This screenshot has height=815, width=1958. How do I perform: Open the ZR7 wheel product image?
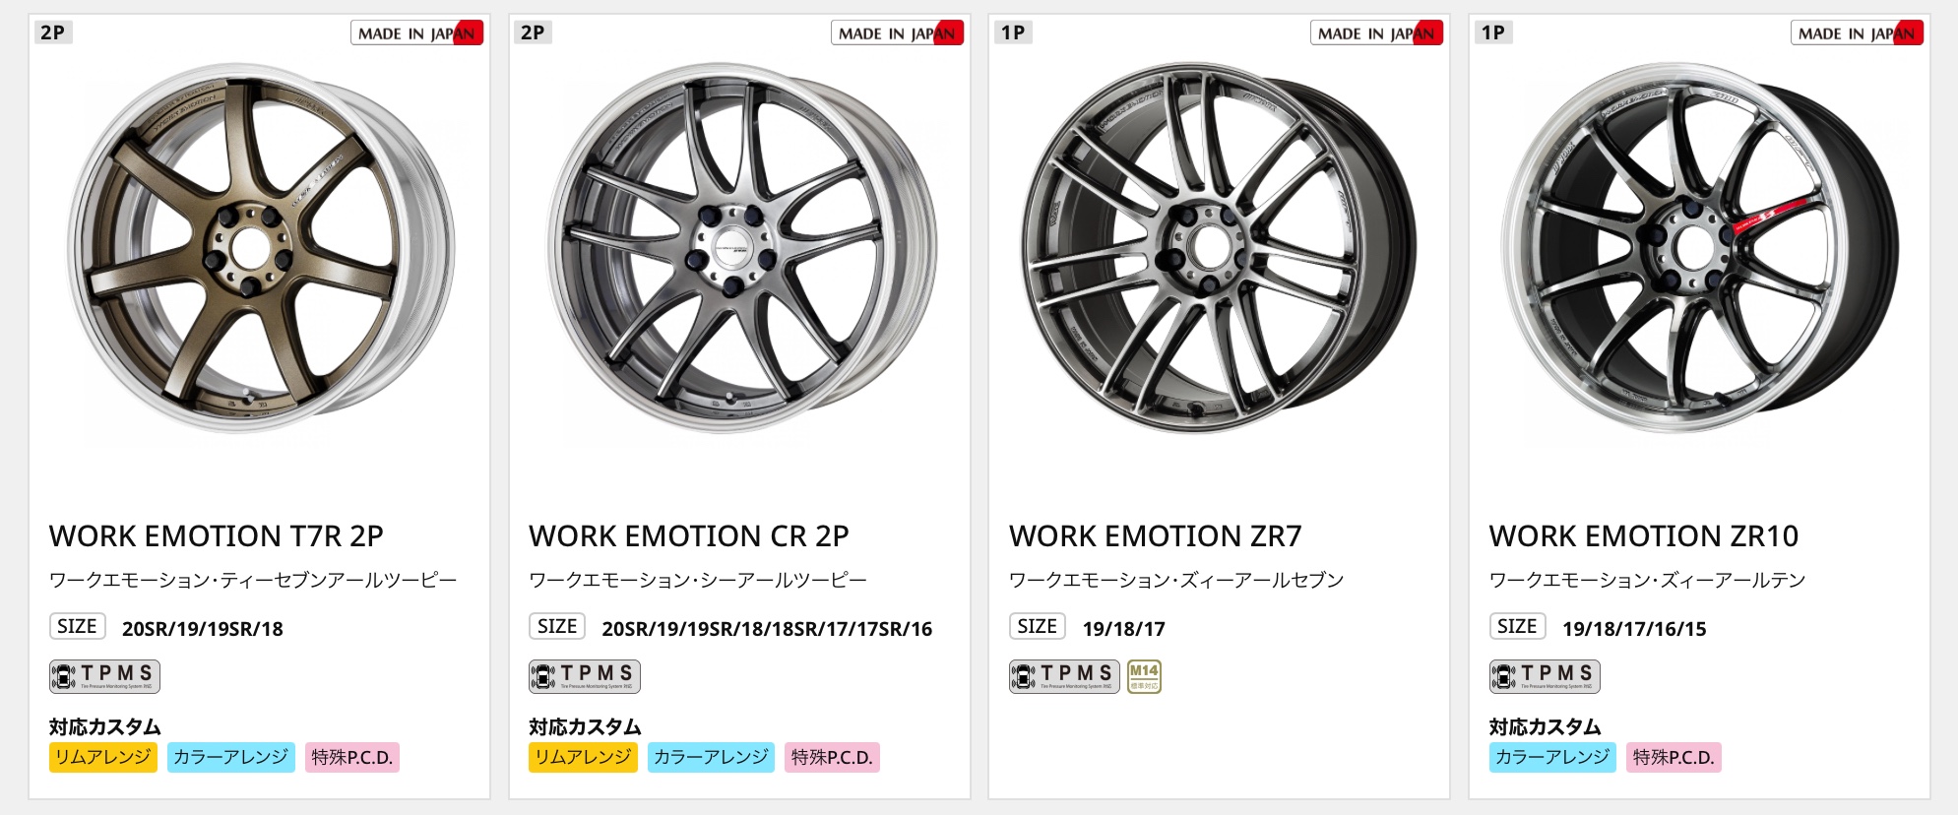pyautogui.click(x=1219, y=248)
